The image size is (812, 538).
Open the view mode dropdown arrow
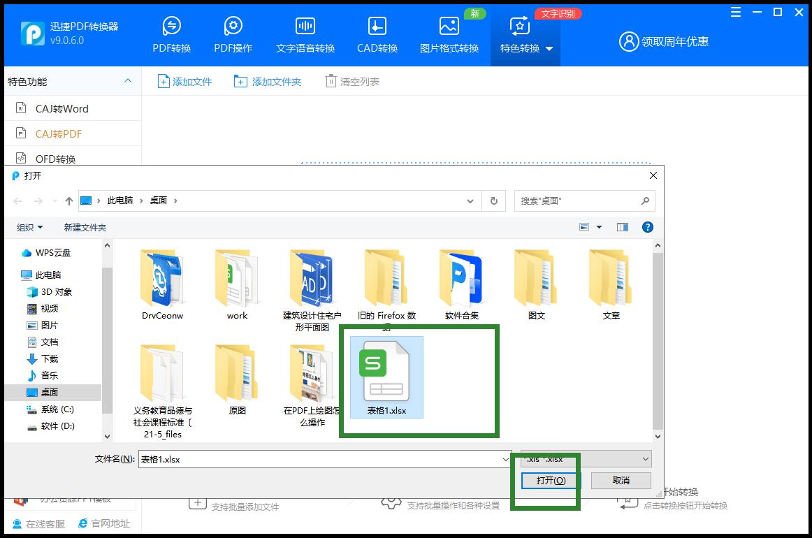(x=597, y=226)
